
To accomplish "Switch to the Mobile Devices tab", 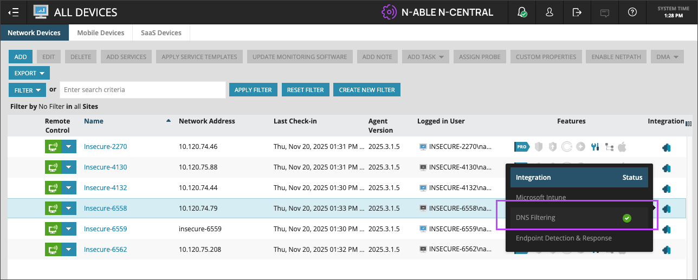I will (101, 33).
